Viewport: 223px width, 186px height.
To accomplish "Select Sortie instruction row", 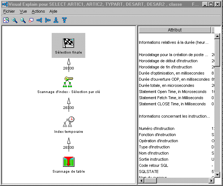I will (x=176, y=159).
